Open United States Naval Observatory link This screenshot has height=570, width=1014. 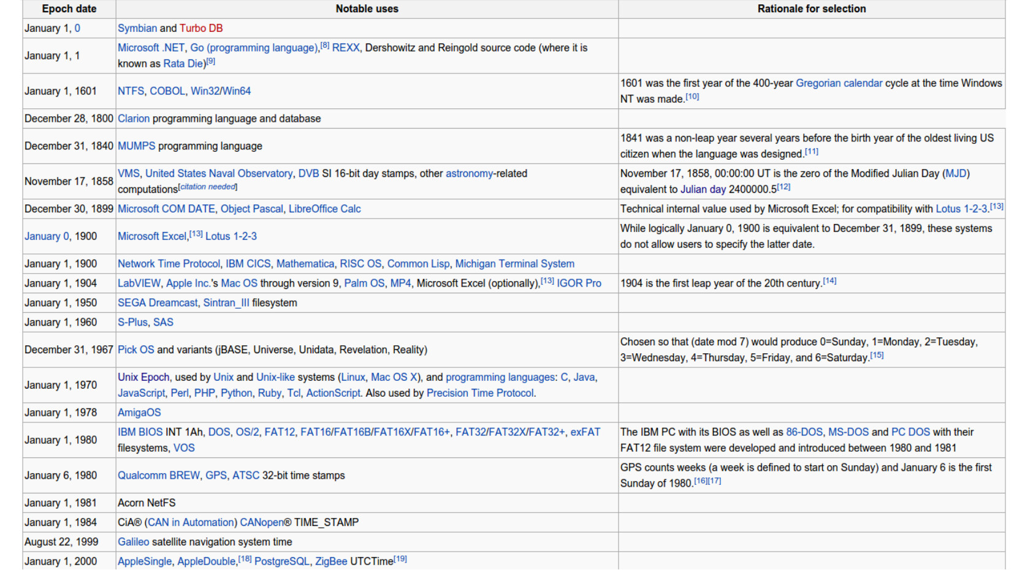click(x=219, y=174)
